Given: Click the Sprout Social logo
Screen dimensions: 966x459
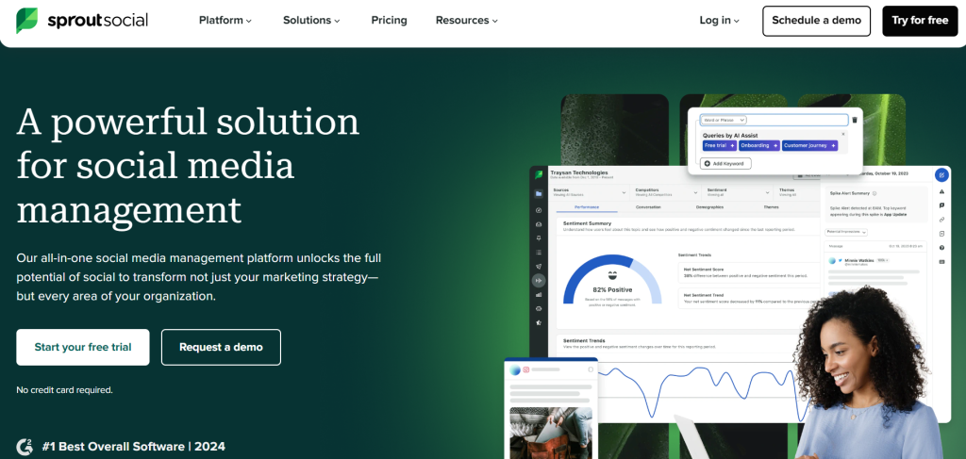Looking at the screenshot, I should point(82,21).
